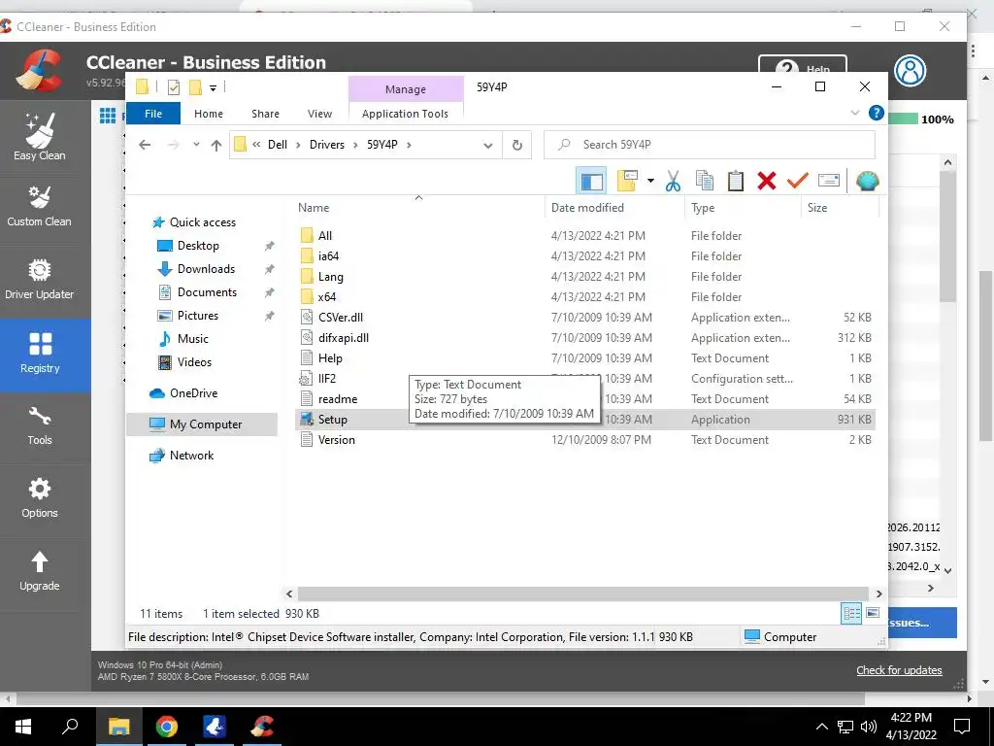Open the Home ribbon tab
This screenshot has height=746, width=994.
[x=209, y=114]
